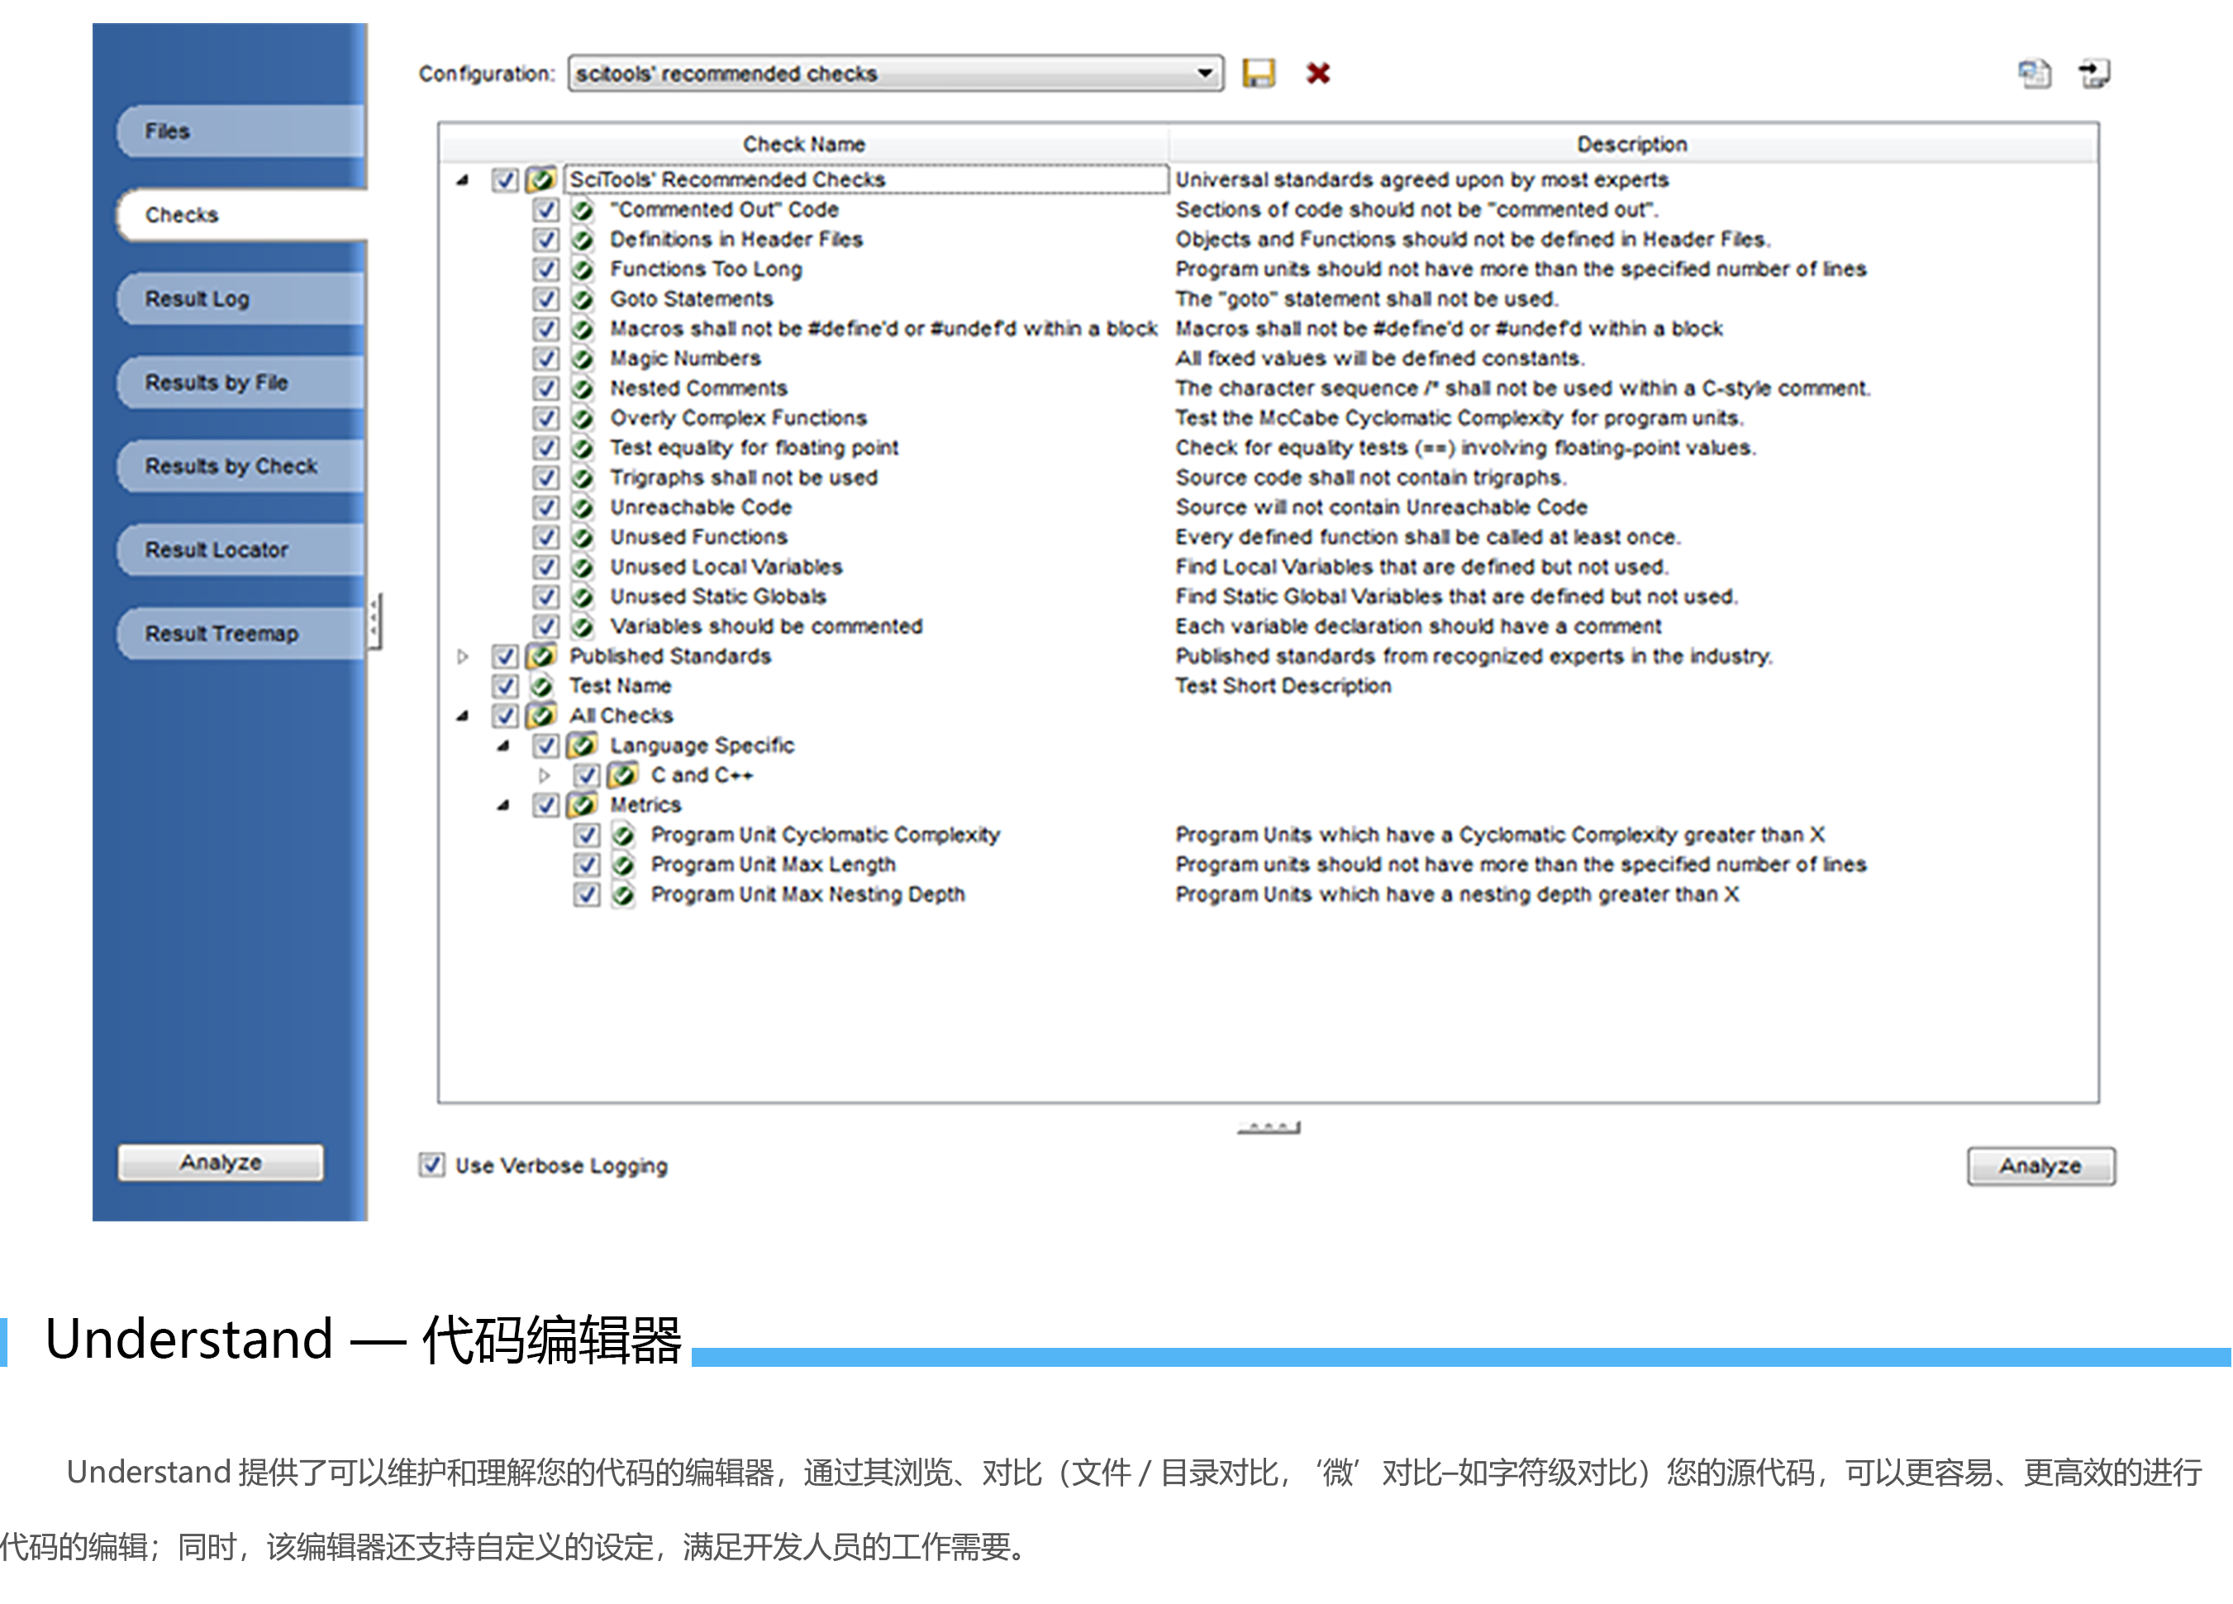Click the green check icon beside Test Name

click(x=541, y=686)
